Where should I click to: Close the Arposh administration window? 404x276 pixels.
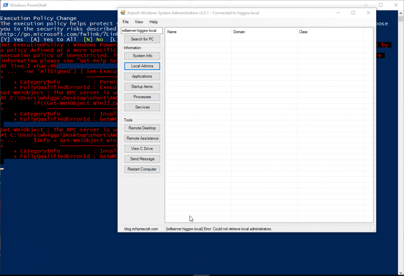click(x=368, y=13)
